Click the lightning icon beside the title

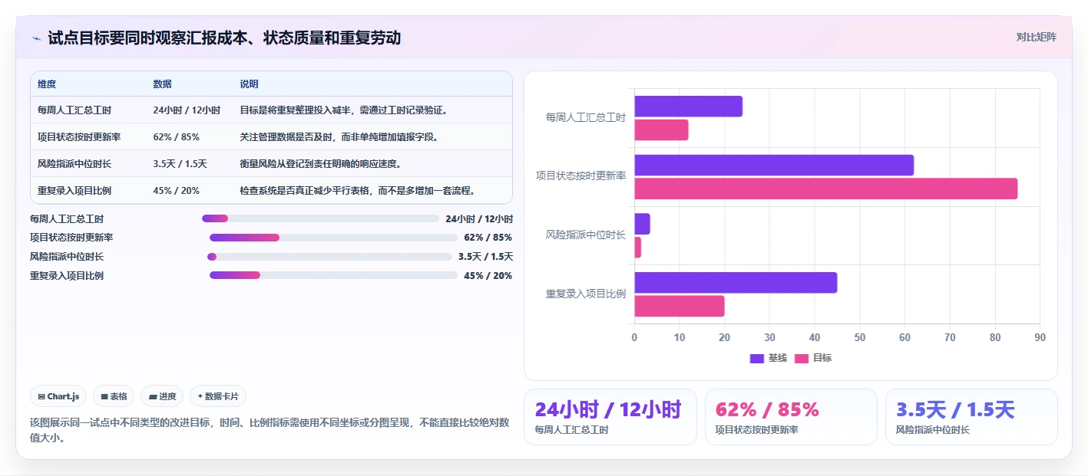36,38
